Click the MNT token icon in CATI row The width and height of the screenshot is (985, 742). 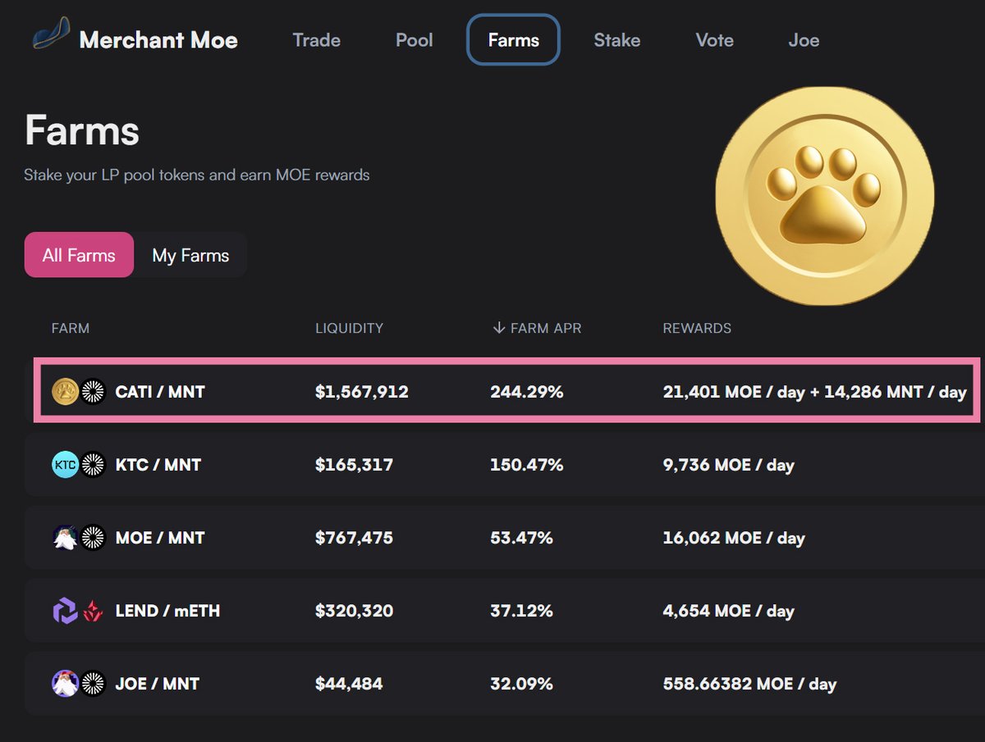pyautogui.click(x=93, y=392)
